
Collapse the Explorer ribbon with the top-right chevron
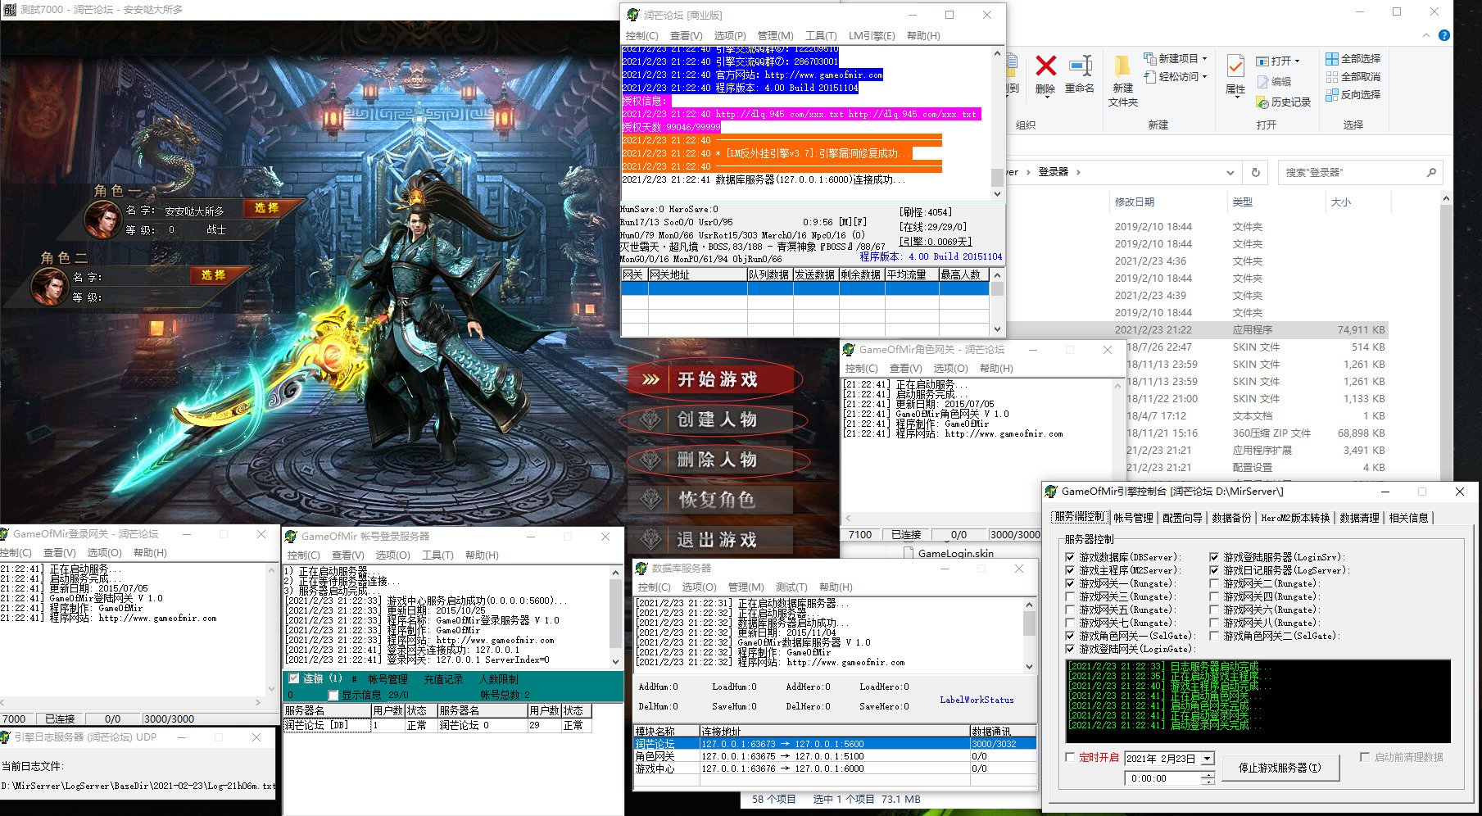click(x=1425, y=35)
